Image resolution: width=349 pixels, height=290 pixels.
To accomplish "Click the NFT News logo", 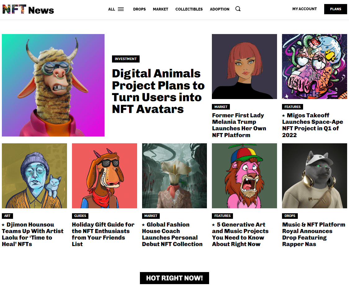I will pyautogui.click(x=28, y=10).
